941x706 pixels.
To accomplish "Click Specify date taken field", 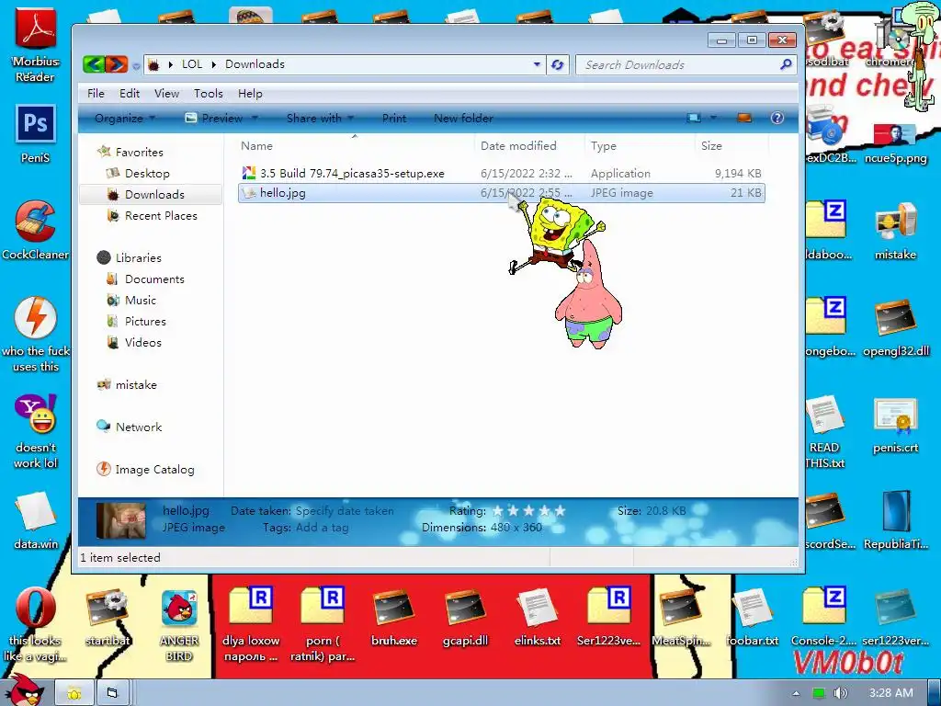I will tap(345, 511).
